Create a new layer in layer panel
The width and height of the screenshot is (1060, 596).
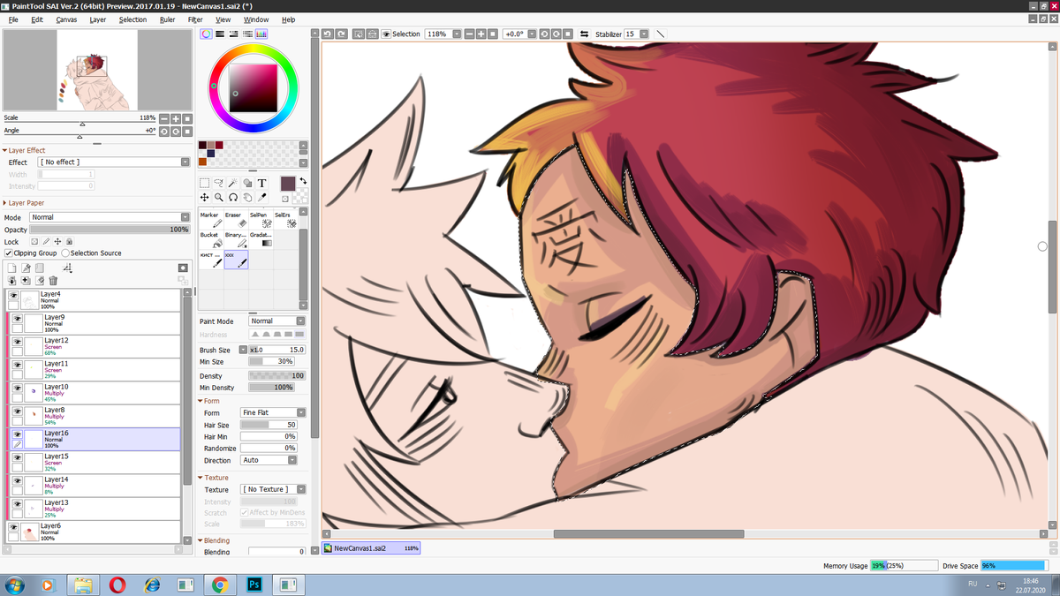click(12, 268)
